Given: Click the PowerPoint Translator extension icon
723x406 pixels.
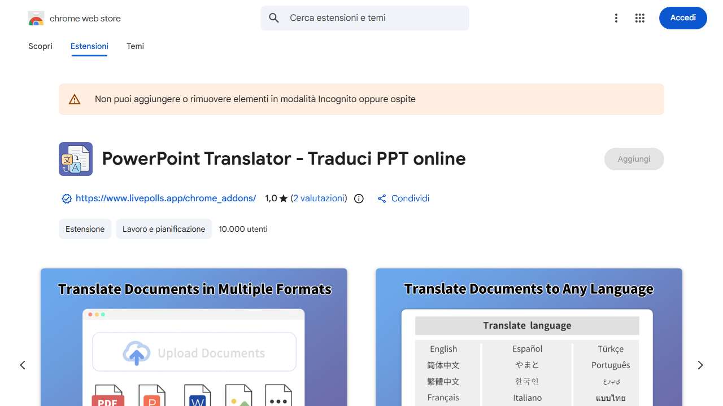Looking at the screenshot, I should pos(75,158).
